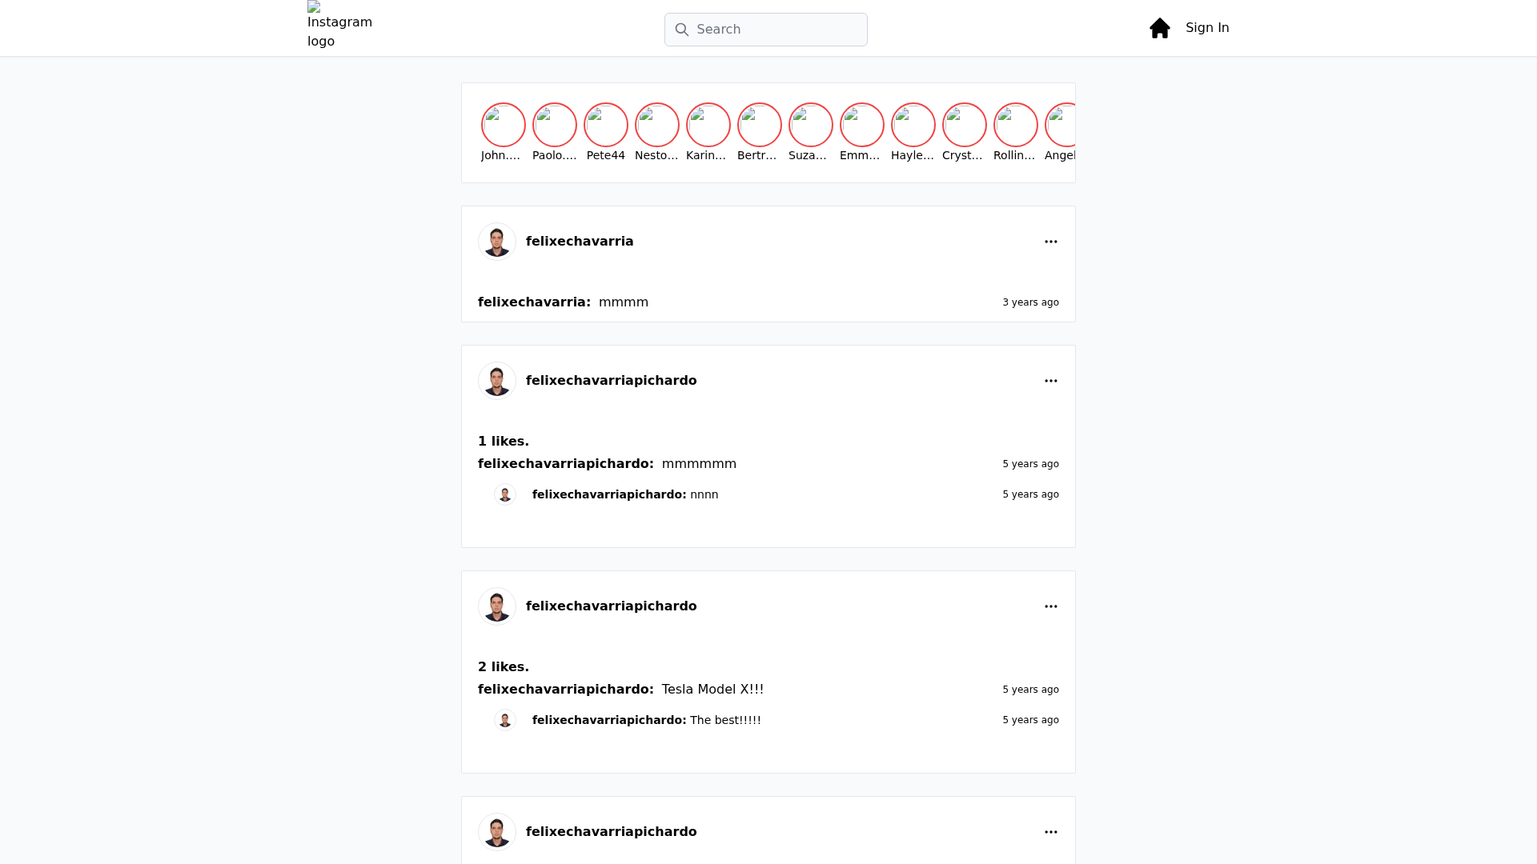Open felixechavarria username in first post header
Screen dimensions: 1537x864
tap(580, 242)
